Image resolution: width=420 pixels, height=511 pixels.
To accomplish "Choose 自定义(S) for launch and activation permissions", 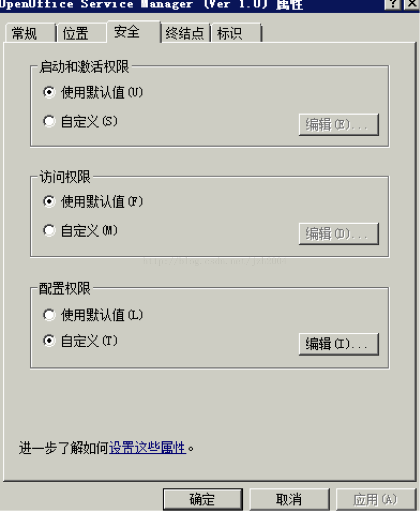I will pyautogui.click(x=49, y=121).
